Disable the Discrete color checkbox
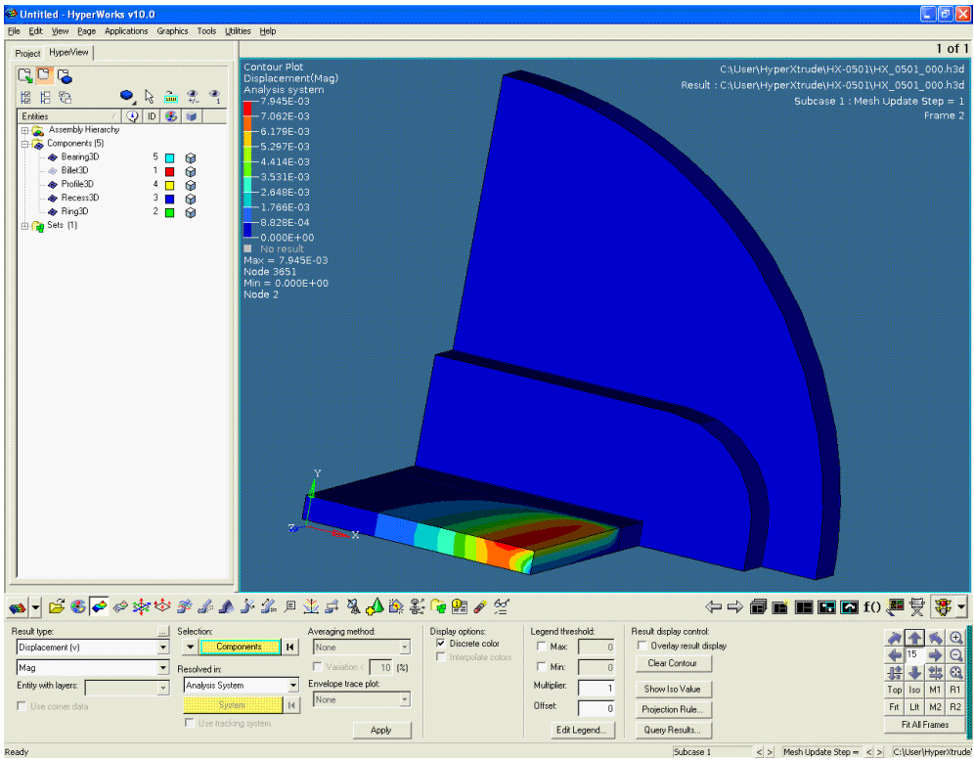 click(441, 644)
